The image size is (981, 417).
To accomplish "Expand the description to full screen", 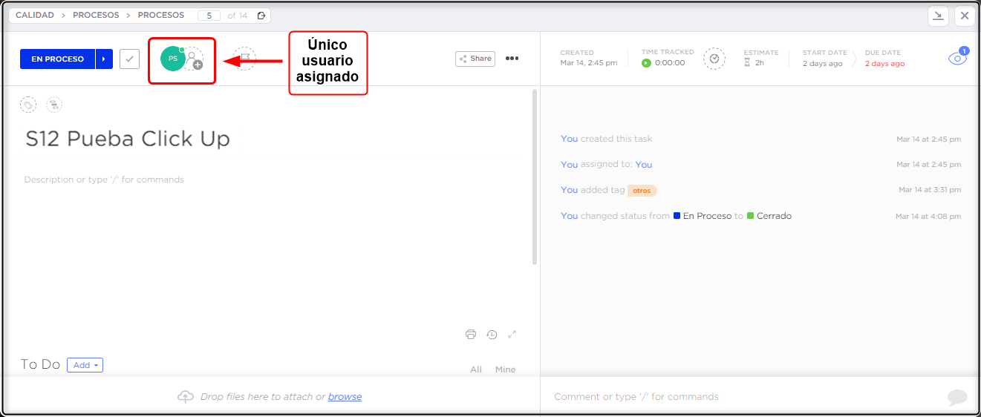I will tap(512, 335).
